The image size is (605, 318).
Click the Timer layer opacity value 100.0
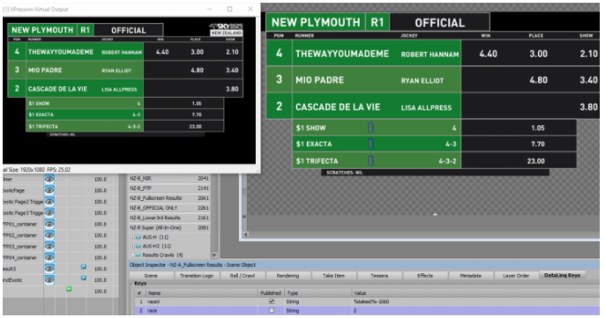[101, 179]
